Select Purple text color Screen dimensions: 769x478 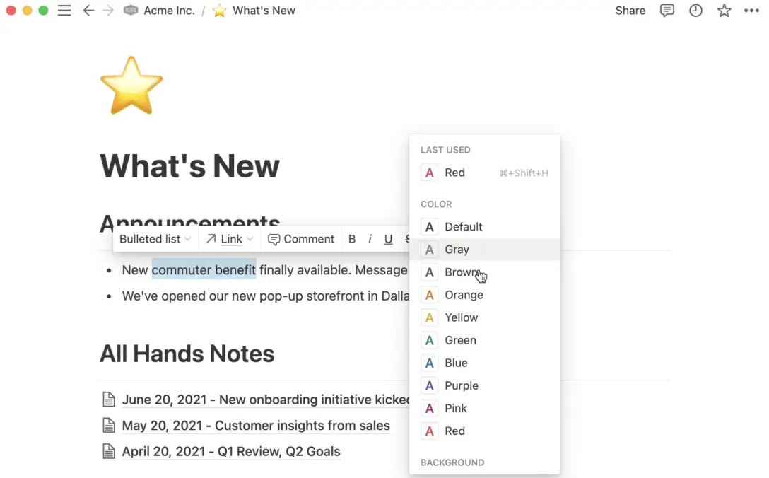point(485,385)
